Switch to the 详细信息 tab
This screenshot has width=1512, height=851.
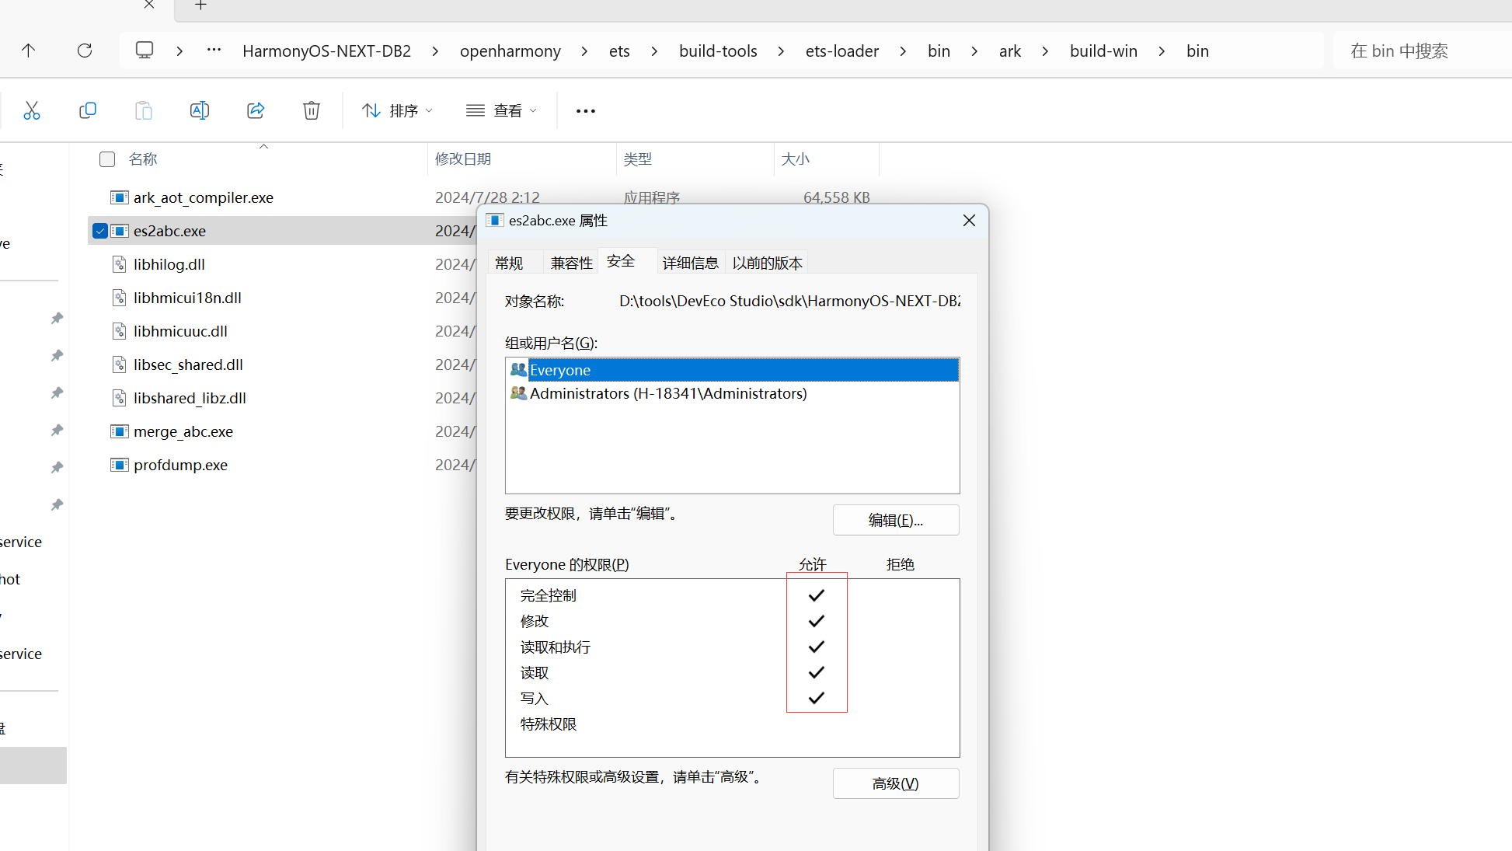click(x=690, y=263)
